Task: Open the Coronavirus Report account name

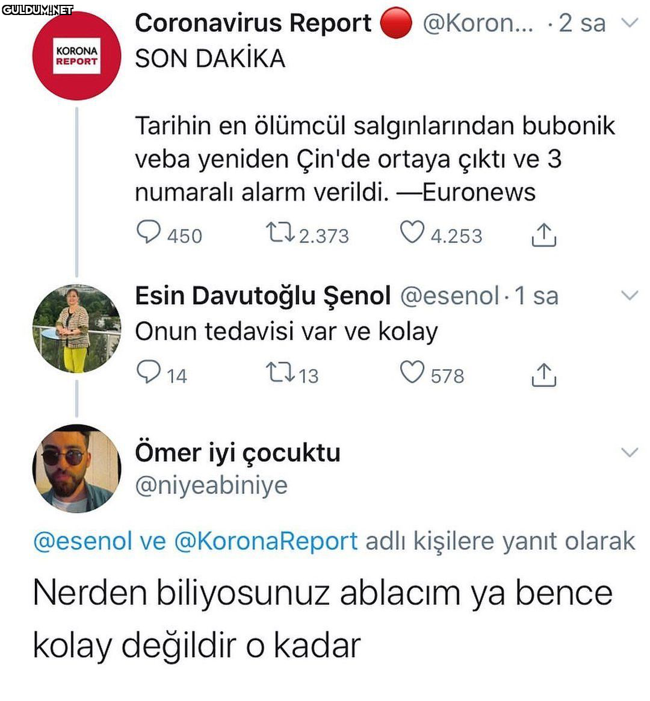Action: click(x=253, y=23)
